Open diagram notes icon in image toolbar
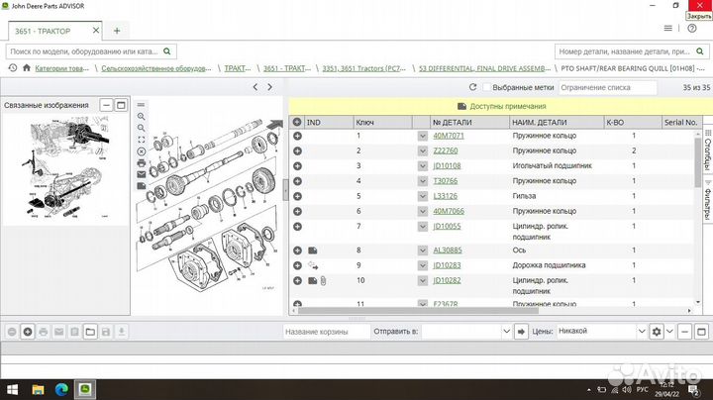 142,186
